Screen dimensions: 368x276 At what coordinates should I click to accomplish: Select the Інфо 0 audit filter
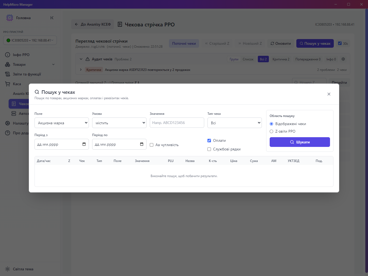pos(331,59)
